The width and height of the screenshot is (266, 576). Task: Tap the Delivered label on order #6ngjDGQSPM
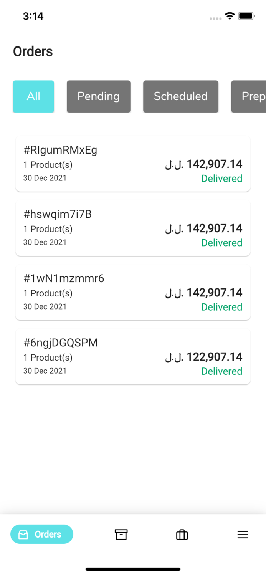click(x=221, y=371)
